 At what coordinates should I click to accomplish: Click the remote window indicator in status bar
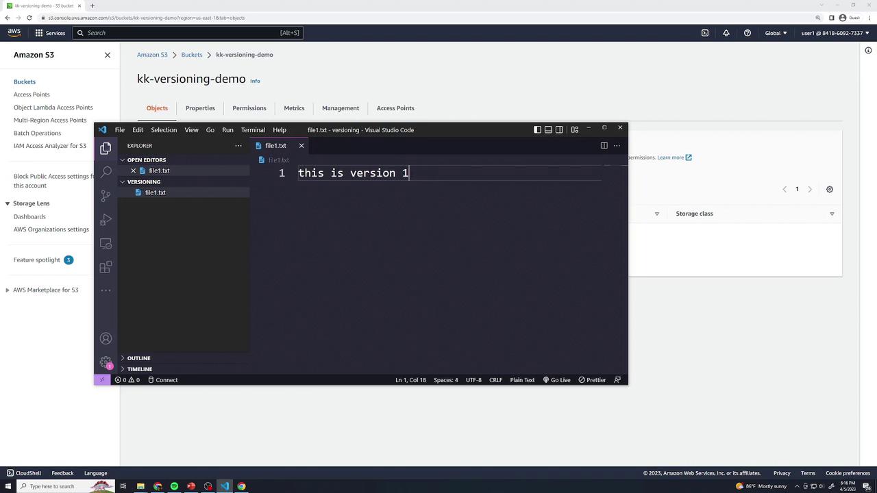102,380
